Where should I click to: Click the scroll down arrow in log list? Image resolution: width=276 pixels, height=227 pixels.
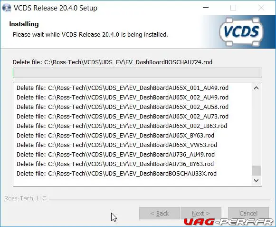click(x=256, y=180)
